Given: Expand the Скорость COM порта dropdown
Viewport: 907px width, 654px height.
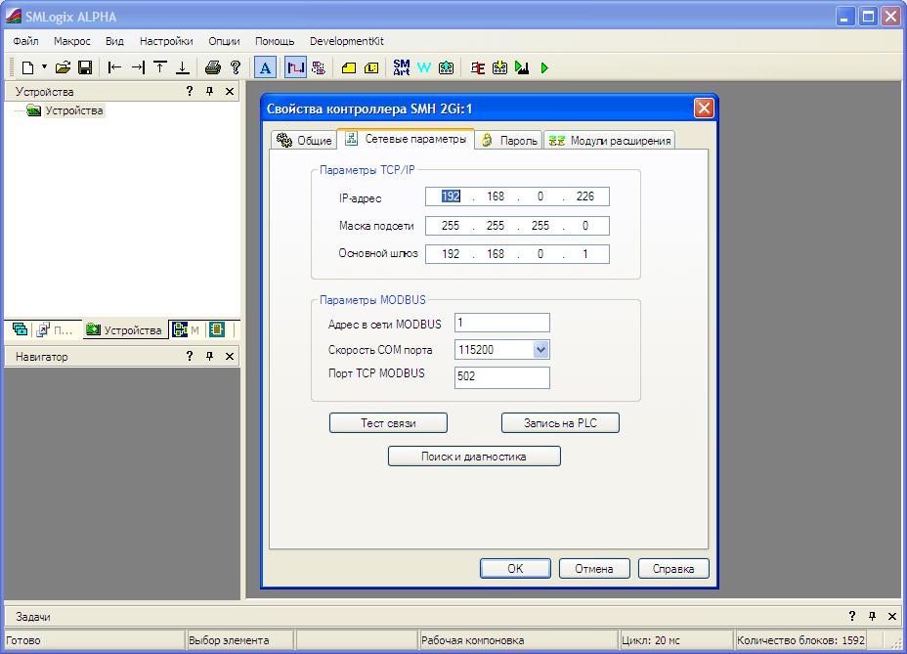Looking at the screenshot, I should pyautogui.click(x=540, y=350).
